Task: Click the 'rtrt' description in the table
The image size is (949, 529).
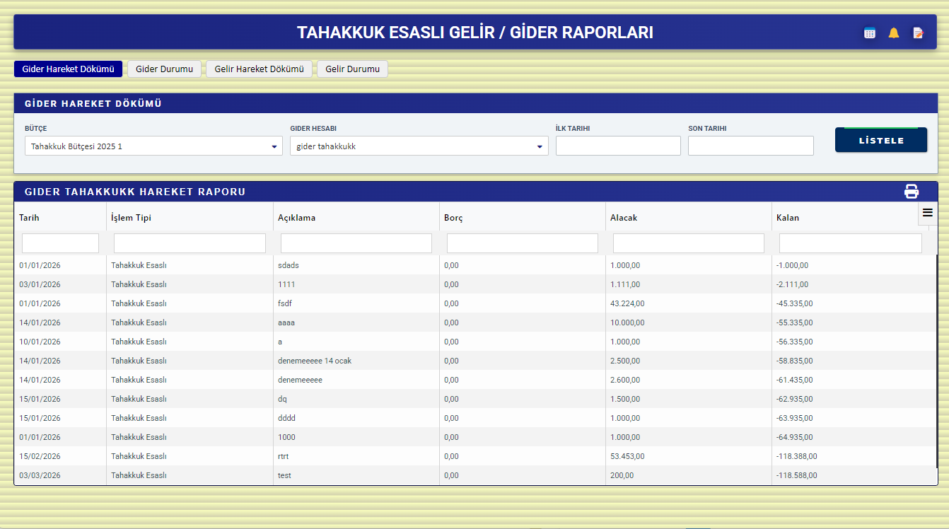Action: coord(282,456)
